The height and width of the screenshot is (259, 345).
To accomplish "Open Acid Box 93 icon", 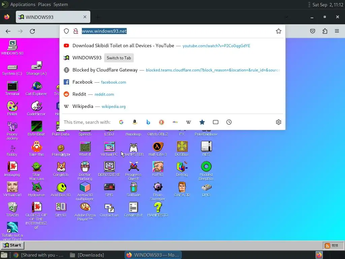I will click(61, 190).
